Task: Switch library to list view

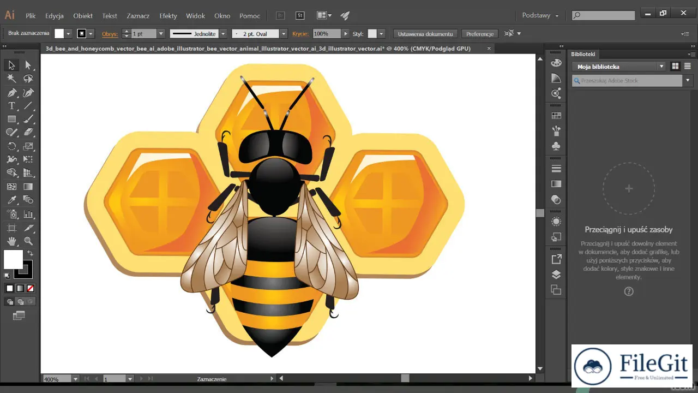Action: click(687, 66)
